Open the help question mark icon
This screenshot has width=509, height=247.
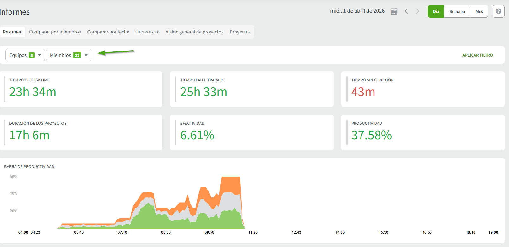click(x=498, y=11)
